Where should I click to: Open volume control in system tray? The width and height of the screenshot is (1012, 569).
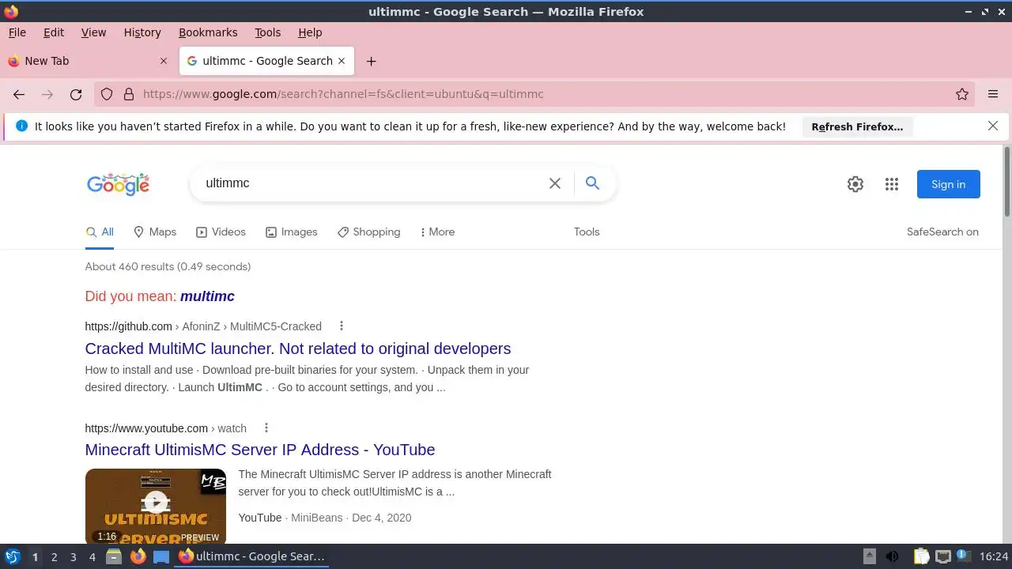pos(892,556)
